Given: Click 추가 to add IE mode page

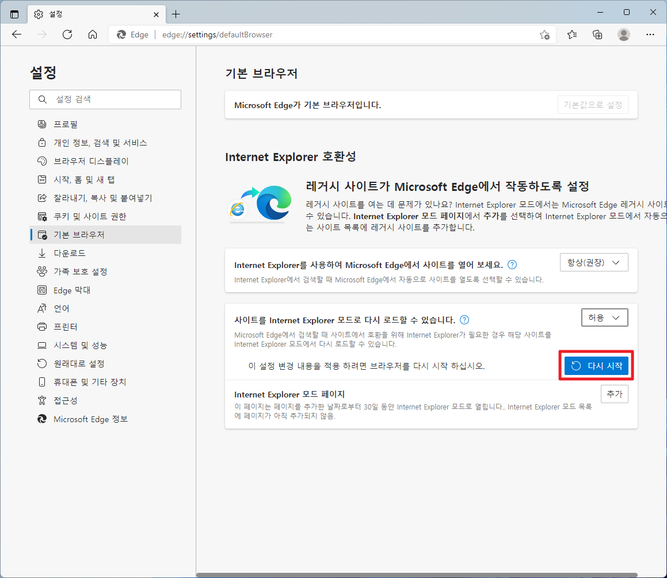Looking at the screenshot, I should [x=614, y=394].
